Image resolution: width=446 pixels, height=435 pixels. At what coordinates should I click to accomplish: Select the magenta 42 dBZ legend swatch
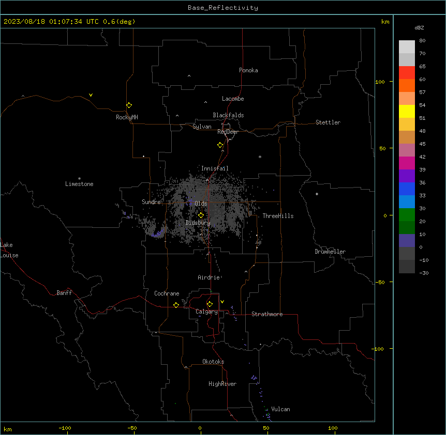(x=407, y=163)
